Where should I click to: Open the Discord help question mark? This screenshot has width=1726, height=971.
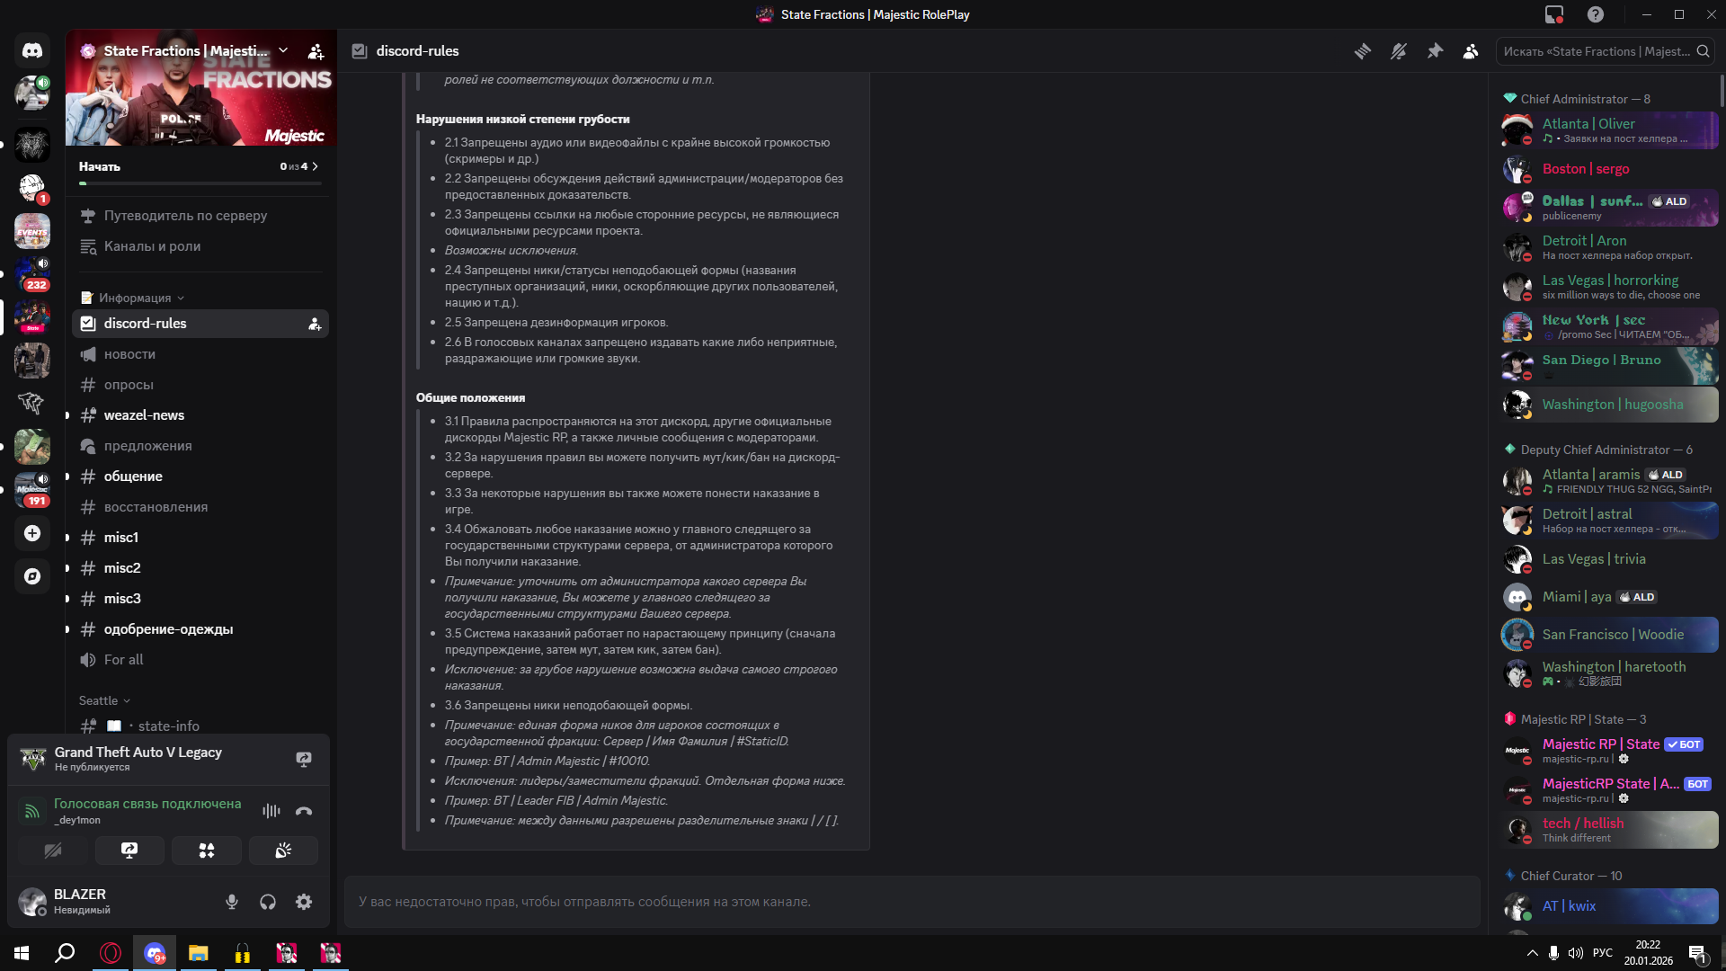(1596, 14)
